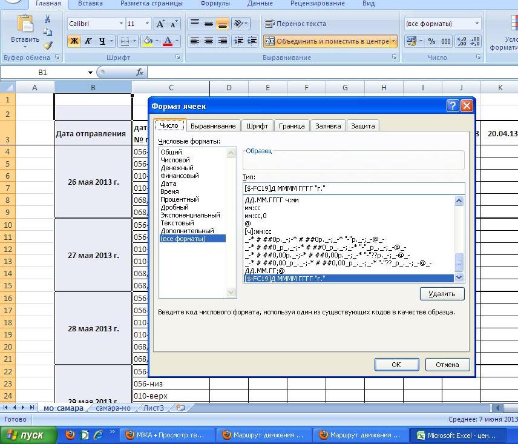Click the increase decimal places icon
Screen dimensions: 518x444
(x=461, y=41)
